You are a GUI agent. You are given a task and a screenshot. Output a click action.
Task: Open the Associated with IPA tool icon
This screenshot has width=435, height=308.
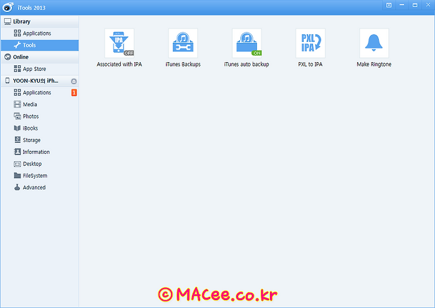pos(119,43)
